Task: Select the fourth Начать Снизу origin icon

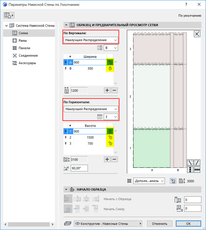Action: click(x=95, y=209)
